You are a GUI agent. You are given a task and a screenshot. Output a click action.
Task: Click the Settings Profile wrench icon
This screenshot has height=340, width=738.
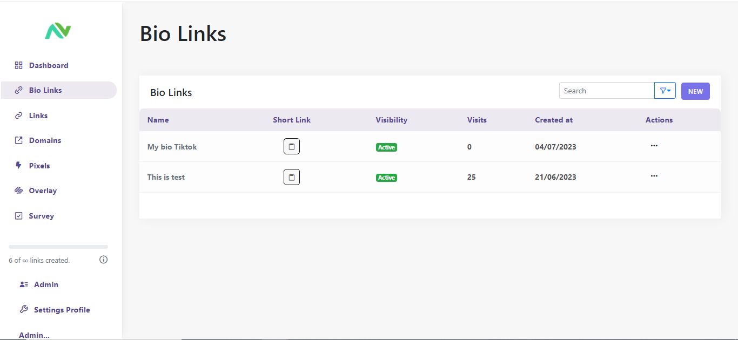[x=24, y=310]
